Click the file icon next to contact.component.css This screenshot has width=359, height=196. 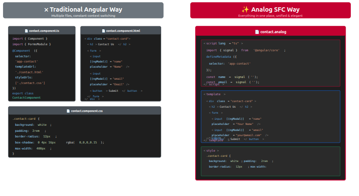tap(68, 111)
